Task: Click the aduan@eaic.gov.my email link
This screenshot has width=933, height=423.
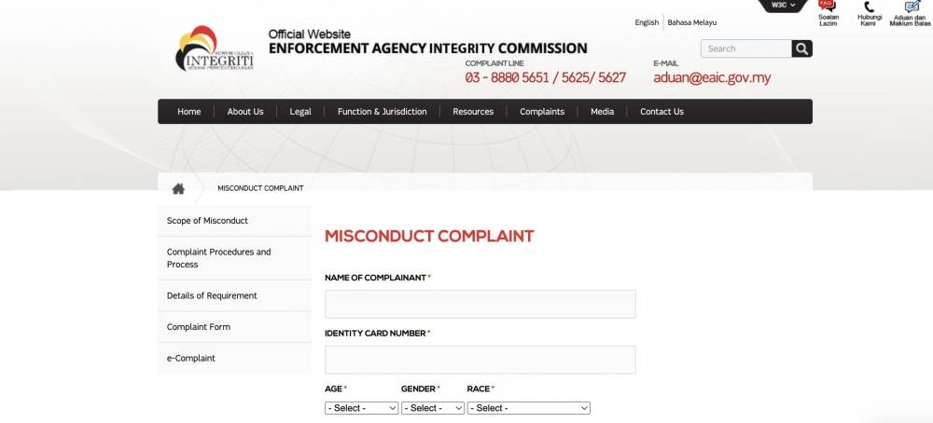Action: coord(712,77)
